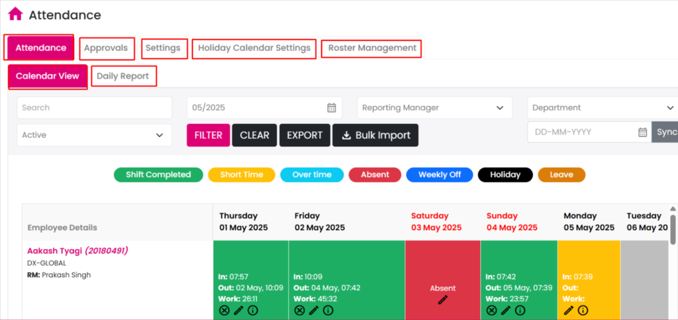Click the Bulk Import button
Viewport: 678px width, 320px height.
pos(375,135)
